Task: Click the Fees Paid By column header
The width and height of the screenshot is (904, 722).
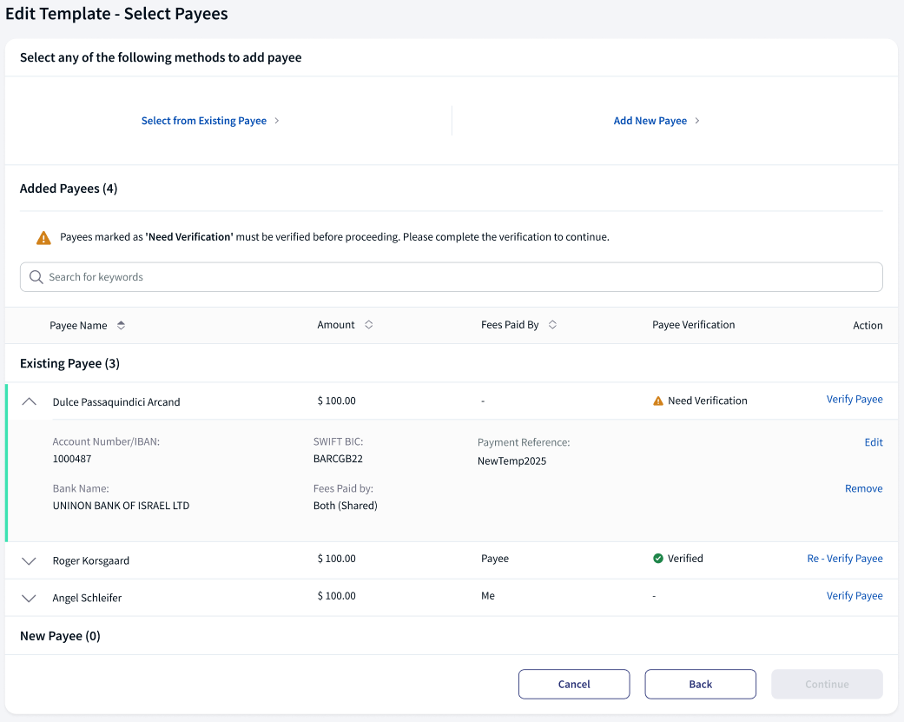Action: pos(510,325)
